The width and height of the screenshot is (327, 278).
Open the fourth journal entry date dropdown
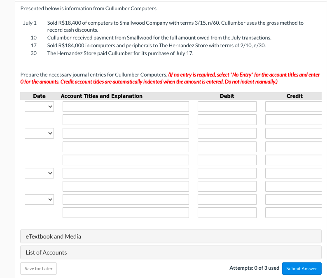click(39, 199)
